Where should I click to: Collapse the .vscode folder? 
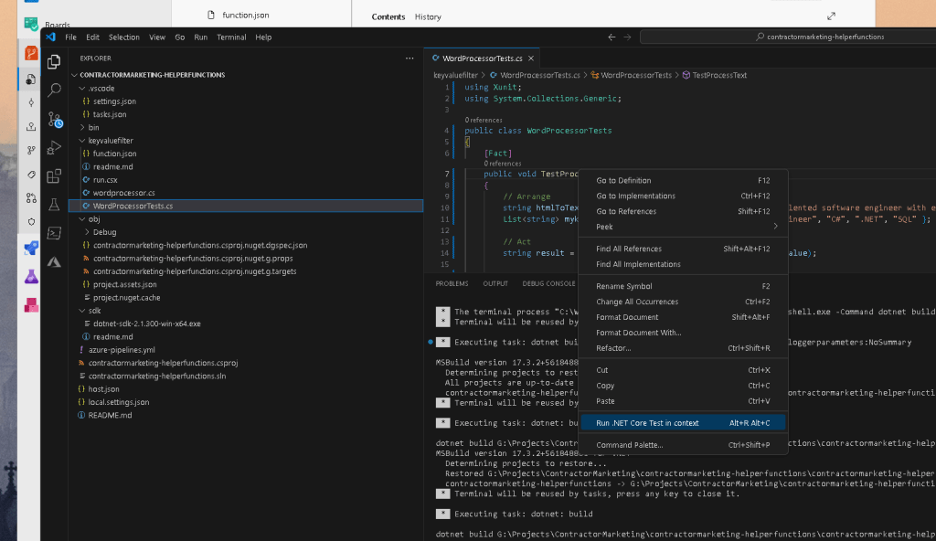point(82,89)
